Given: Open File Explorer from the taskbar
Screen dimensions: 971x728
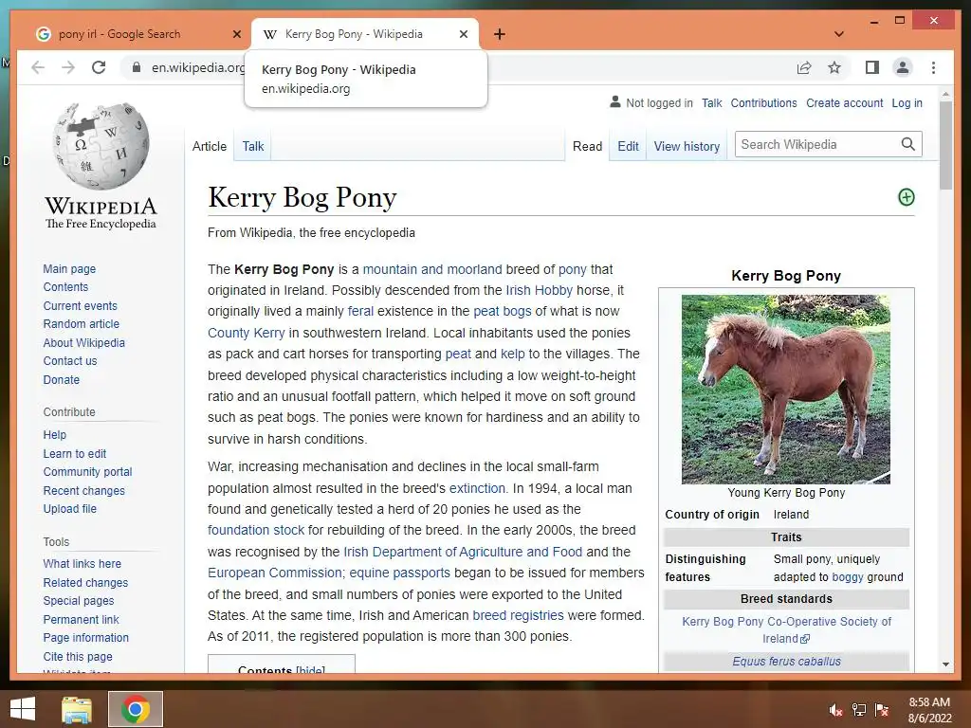Looking at the screenshot, I should point(77,709).
